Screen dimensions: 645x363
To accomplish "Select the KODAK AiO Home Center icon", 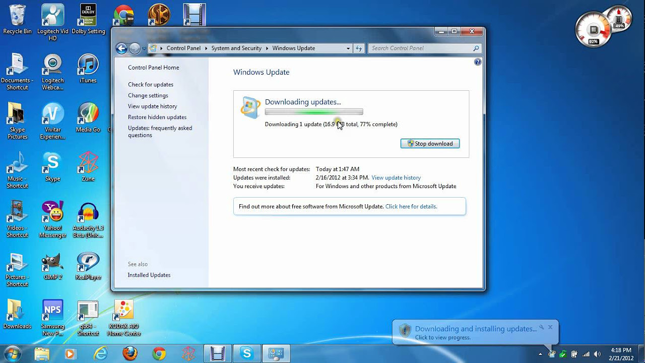I will coord(123,318).
